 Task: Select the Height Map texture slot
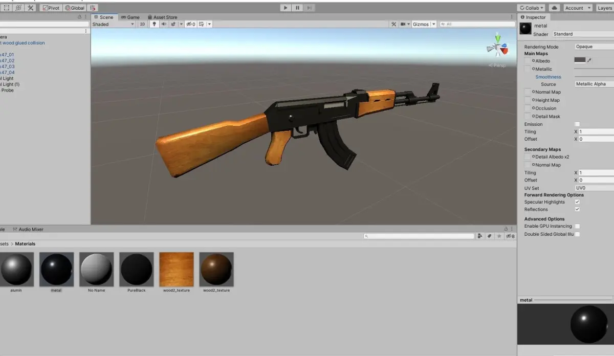(x=528, y=100)
